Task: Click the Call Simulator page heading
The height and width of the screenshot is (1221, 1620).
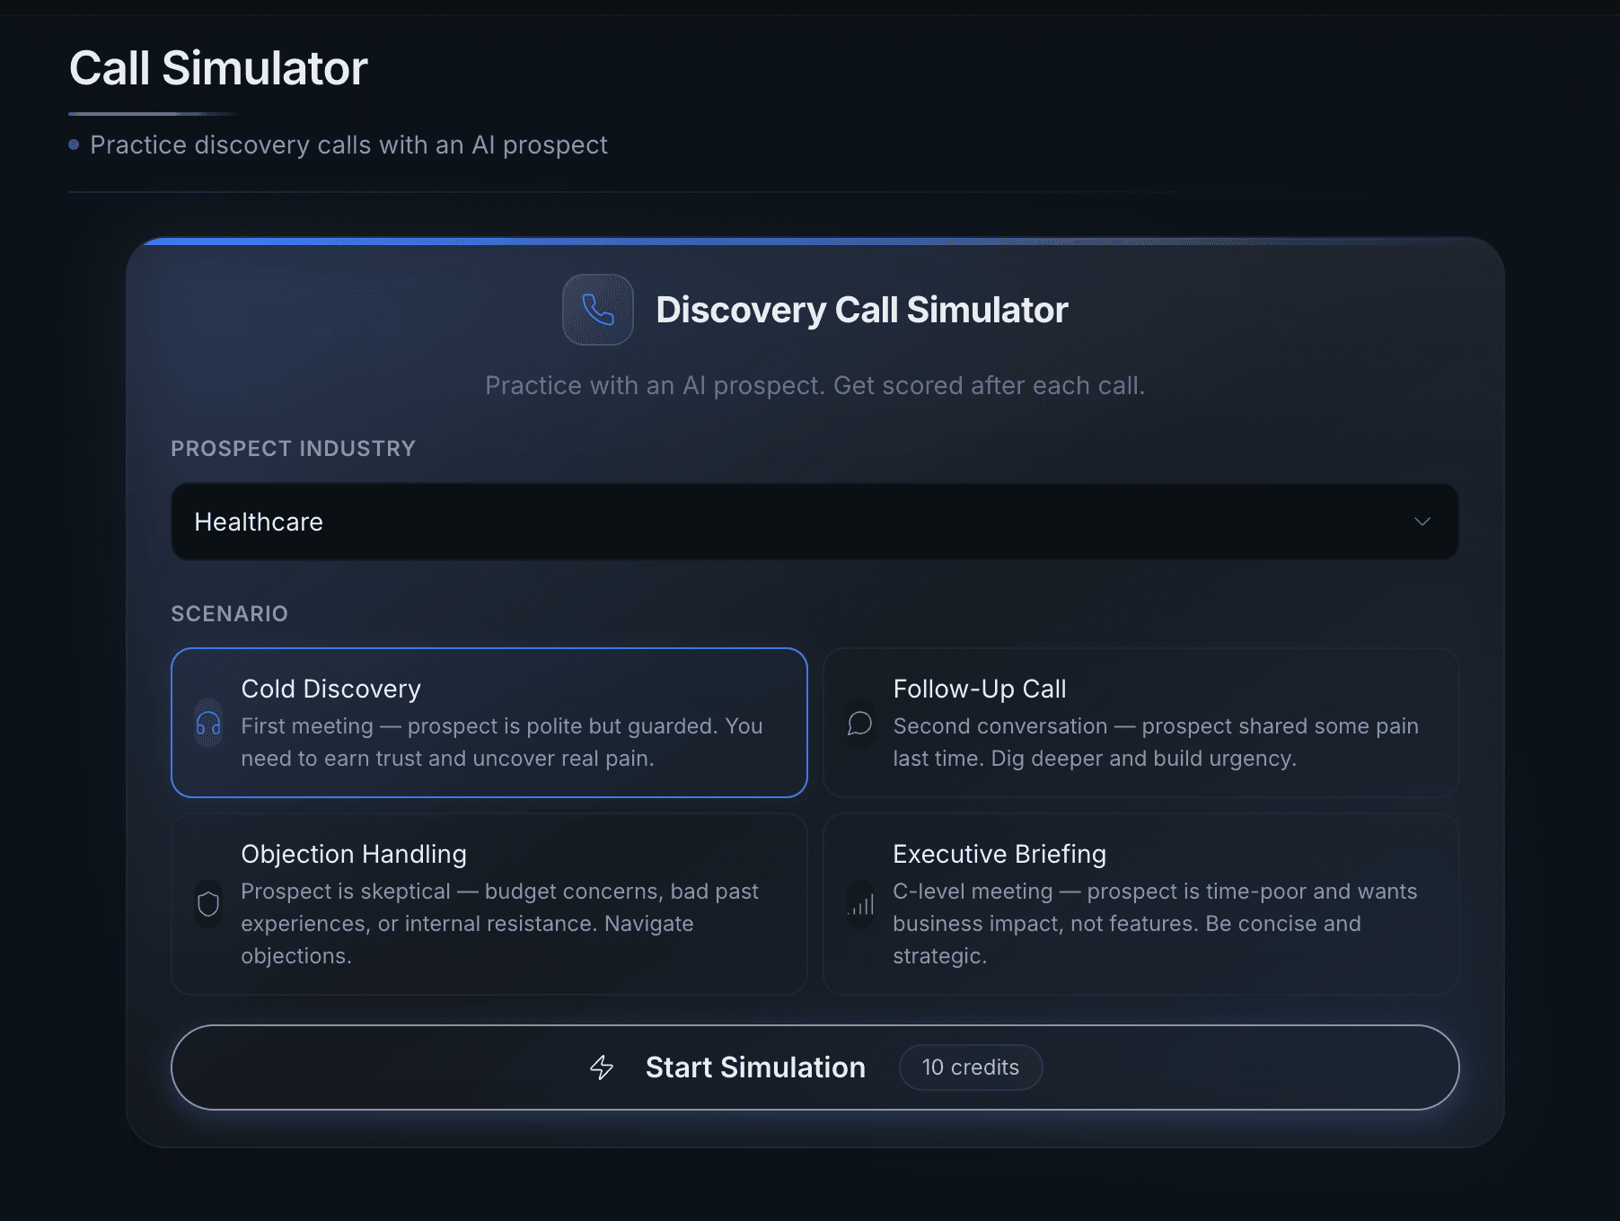Action: [x=218, y=67]
